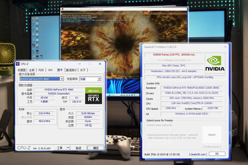Click the Max GPU Temp: 76°C field

[x=174, y=65]
